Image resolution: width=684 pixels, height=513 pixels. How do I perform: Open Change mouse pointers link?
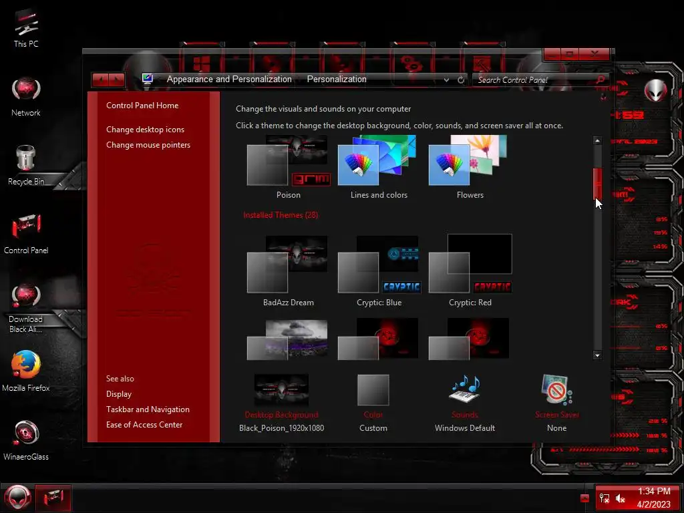click(x=148, y=145)
